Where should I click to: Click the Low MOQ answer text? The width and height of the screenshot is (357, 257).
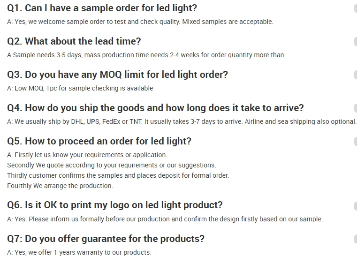click(x=80, y=88)
